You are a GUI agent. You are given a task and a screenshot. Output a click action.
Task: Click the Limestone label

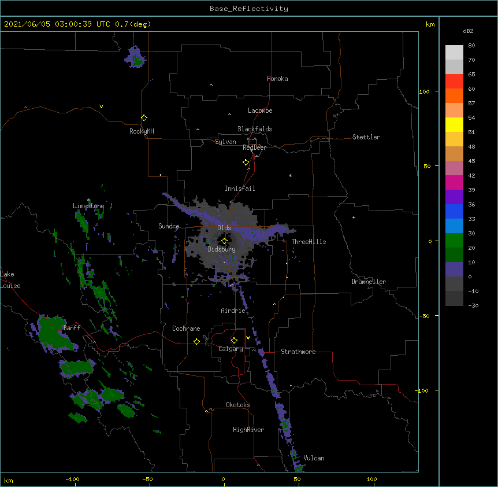[x=88, y=206]
